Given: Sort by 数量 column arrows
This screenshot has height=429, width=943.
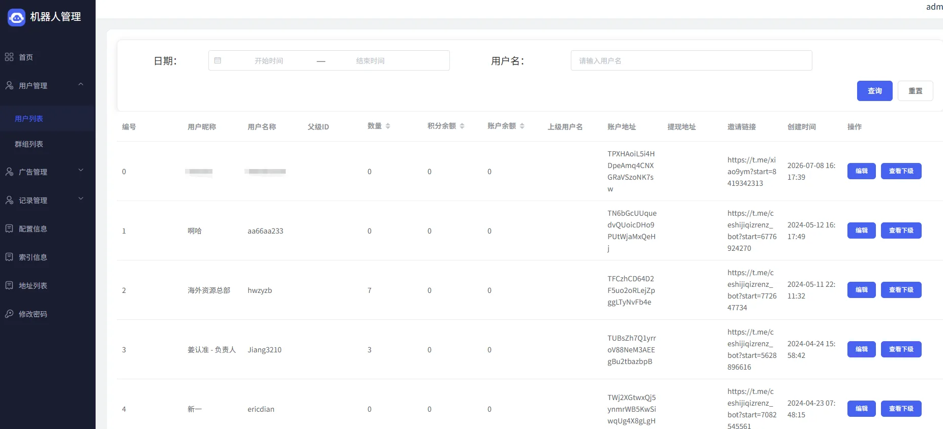Looking at the screenshot, I should point(388,126).
